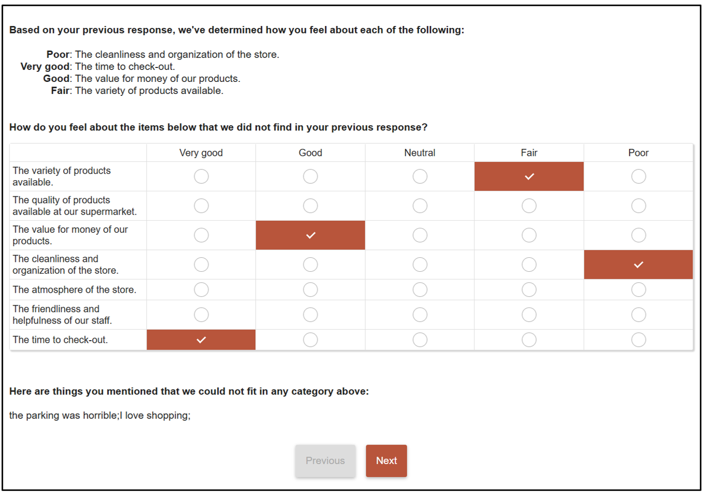Select Neutral for time to check-out
704x495 pixels.
(x=420, y=340)
